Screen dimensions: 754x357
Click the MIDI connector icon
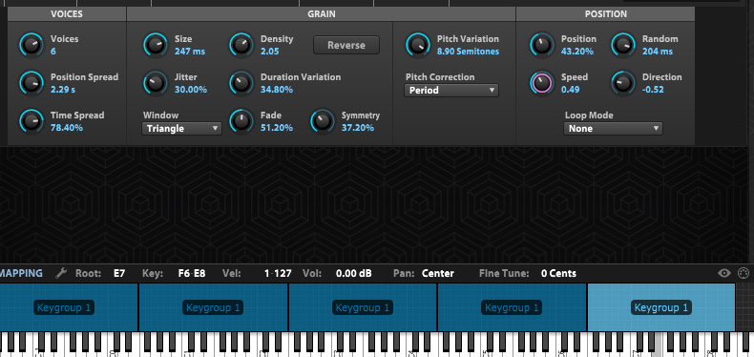point(743,273)
